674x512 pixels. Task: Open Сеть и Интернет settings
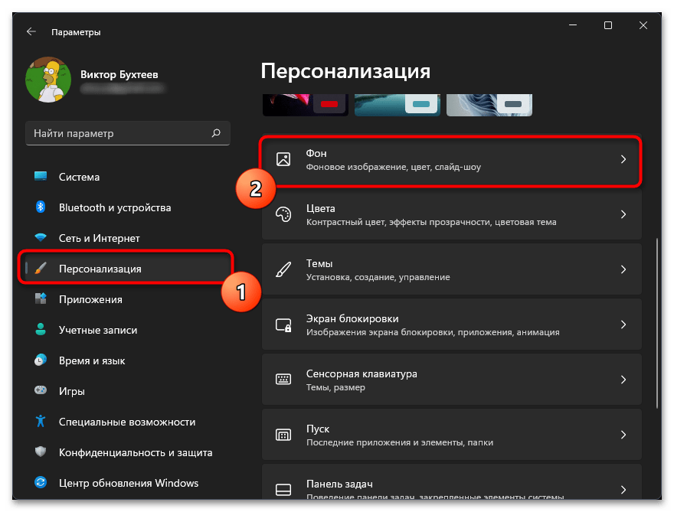pos(128,237)
